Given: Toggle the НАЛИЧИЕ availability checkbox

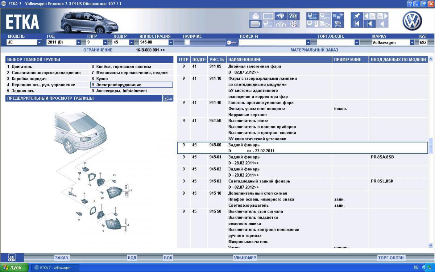Looking at the screenshot, I should coord(187,42).
